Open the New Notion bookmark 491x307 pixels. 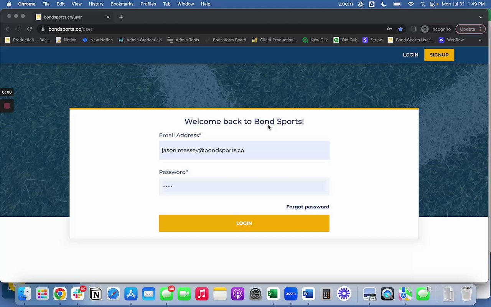97,40
